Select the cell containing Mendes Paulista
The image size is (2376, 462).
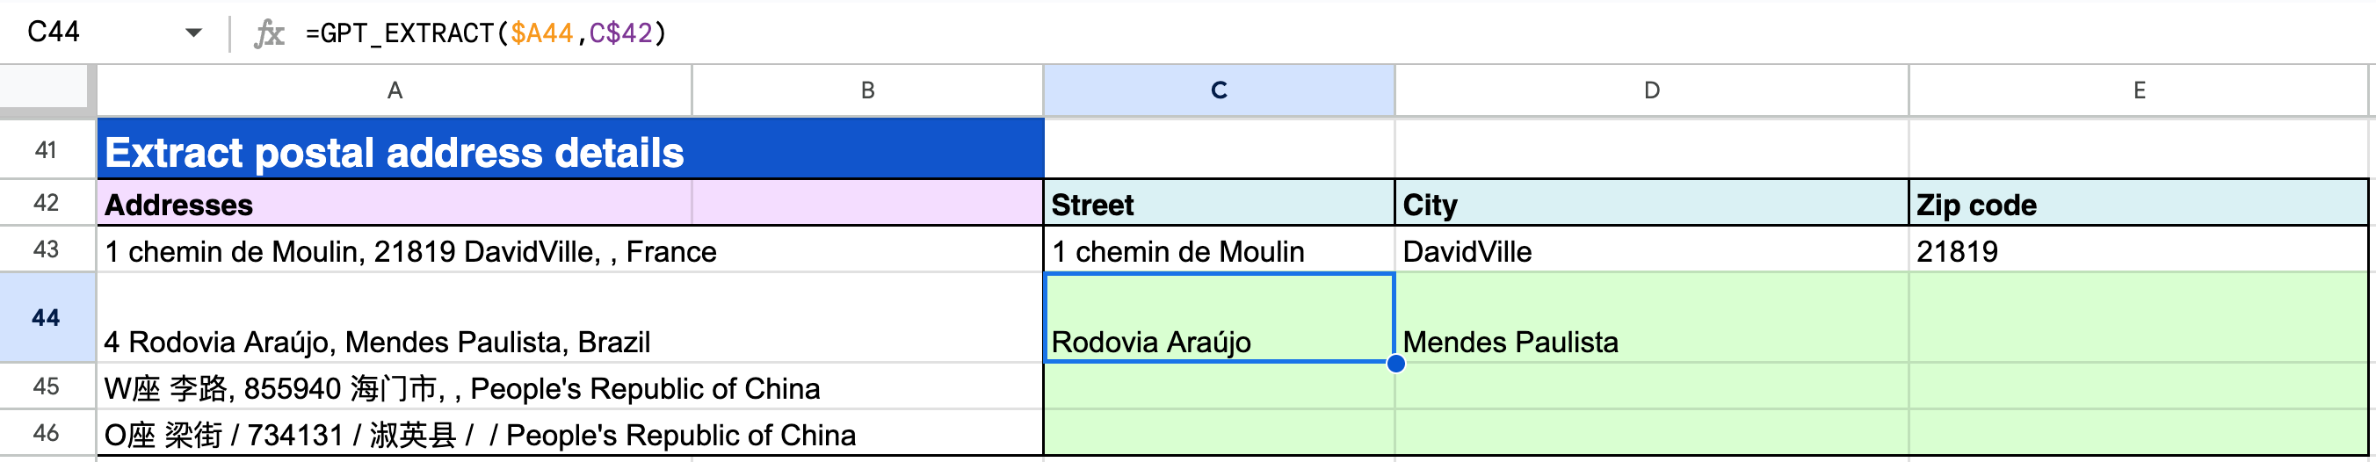[1651, 319]
